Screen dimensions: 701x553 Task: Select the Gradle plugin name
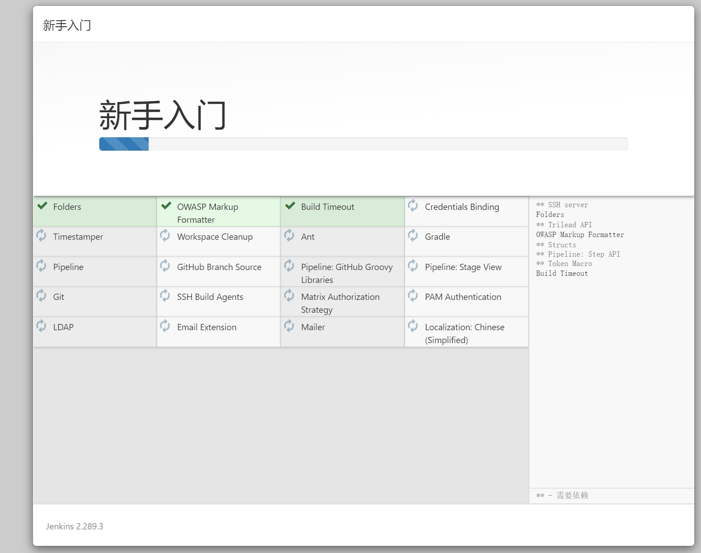pyautogui.click(x=438, y=237)
